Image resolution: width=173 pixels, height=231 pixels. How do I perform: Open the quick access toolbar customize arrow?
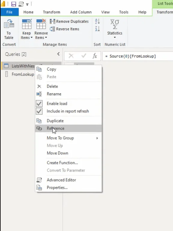click(x=27, y=5)
